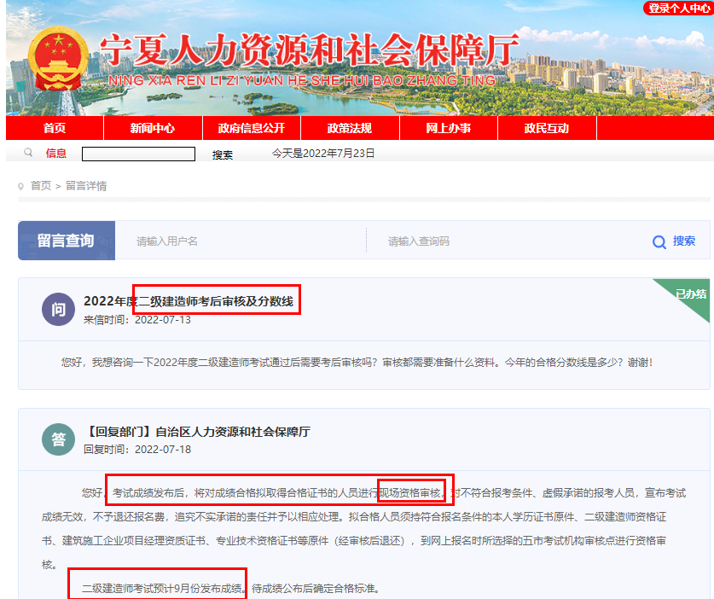Click the top site search text box

click(x=138, y=154)
